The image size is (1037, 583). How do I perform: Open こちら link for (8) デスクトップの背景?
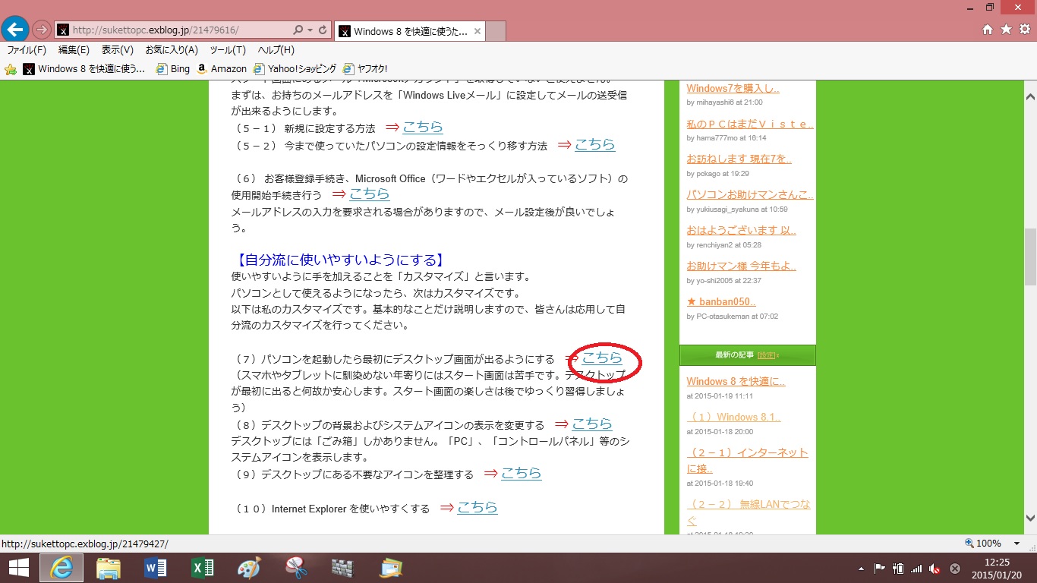pyautogui.click(x=592, y=424)
